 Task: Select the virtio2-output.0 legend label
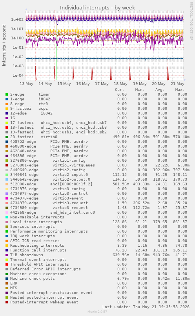[x=71, y=179]
